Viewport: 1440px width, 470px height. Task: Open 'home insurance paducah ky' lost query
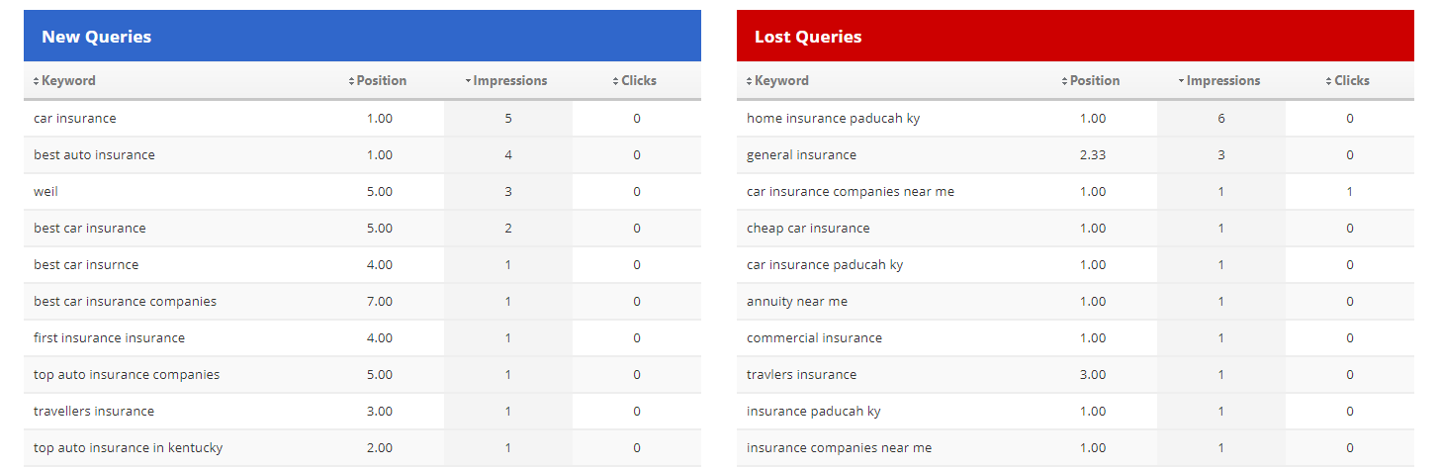click(x=833, y=119)
